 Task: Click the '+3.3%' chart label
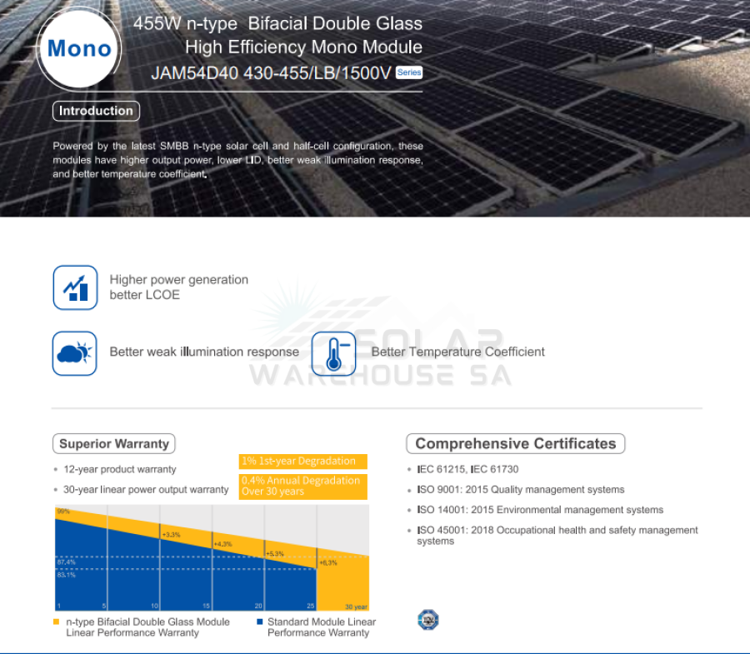(x=171, y=535)
